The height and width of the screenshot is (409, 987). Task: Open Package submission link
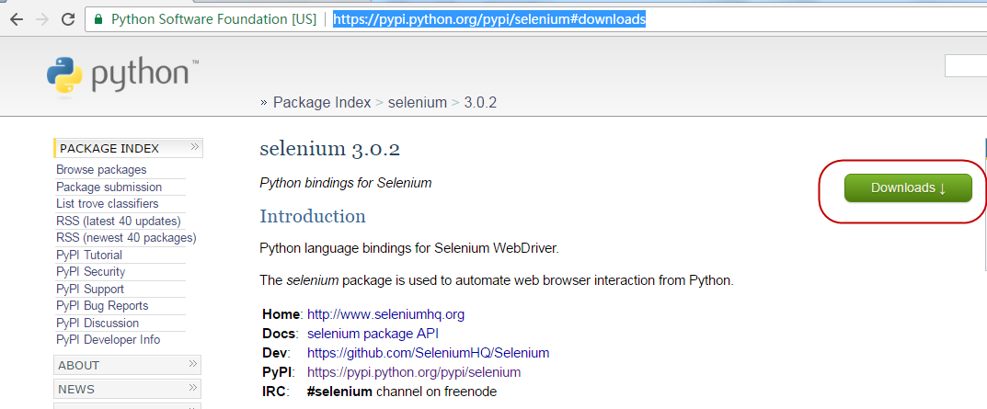click(x=109, y=187)
